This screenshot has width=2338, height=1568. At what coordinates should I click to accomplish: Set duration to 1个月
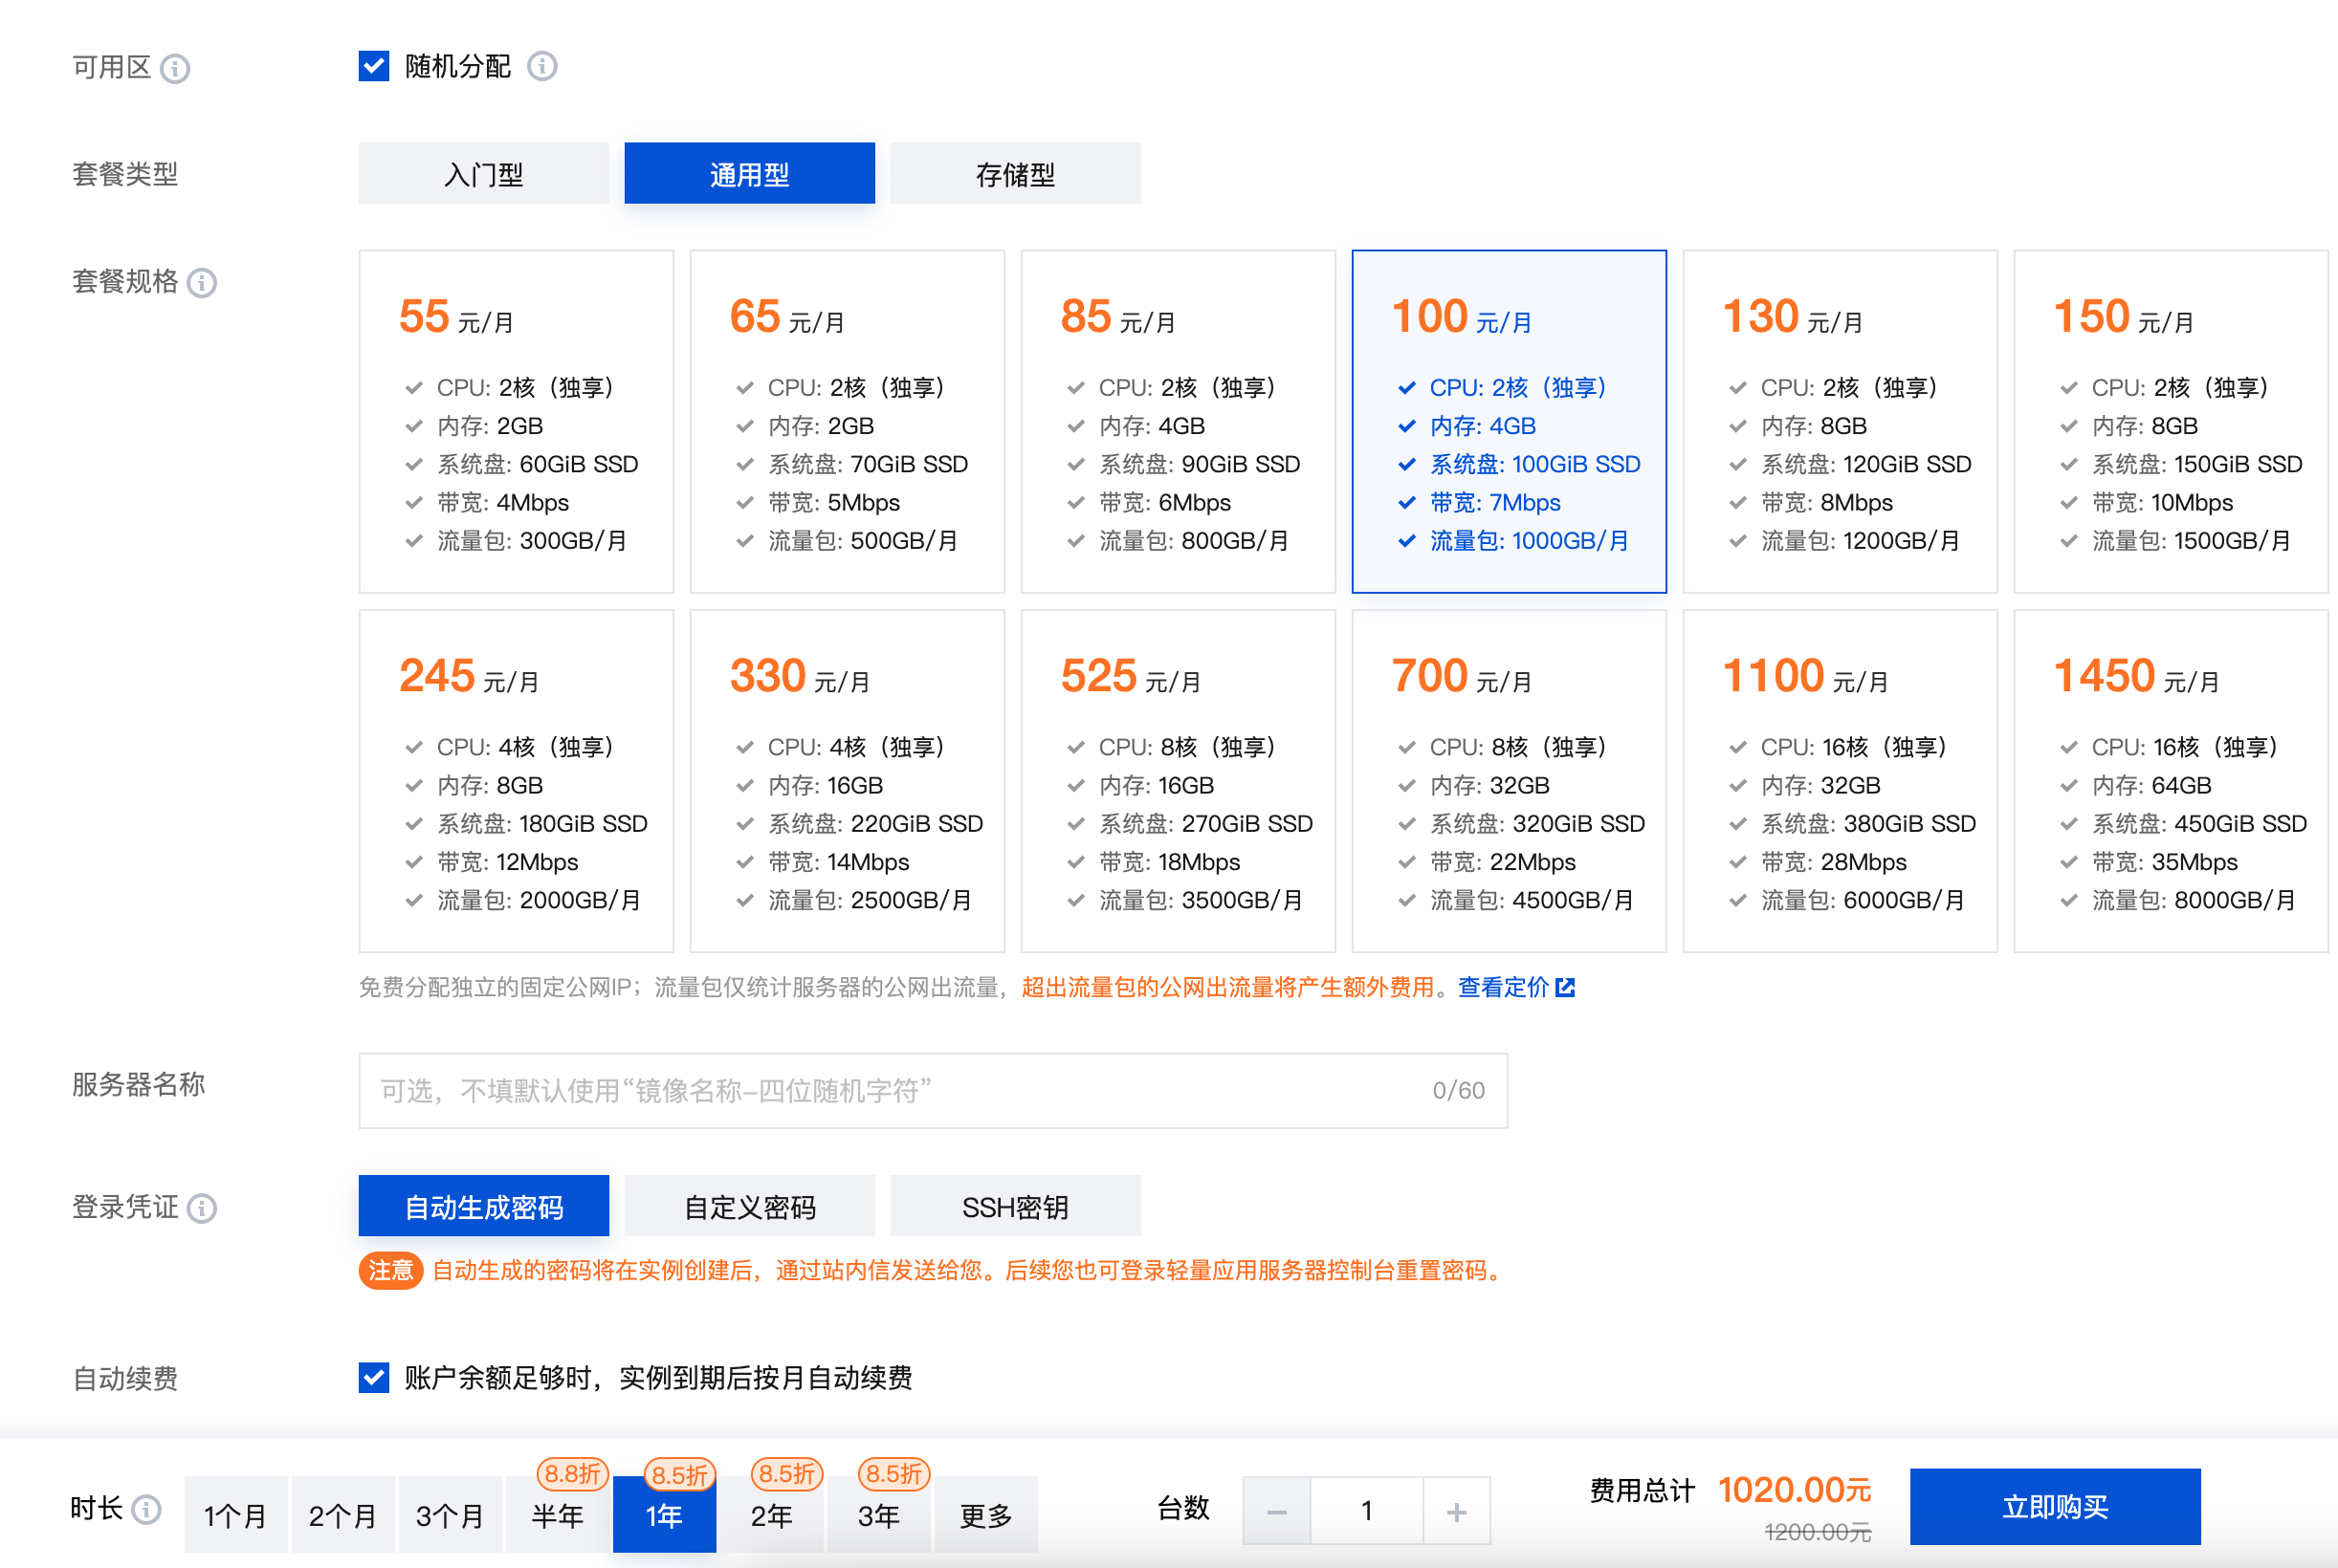point(236,1515)
